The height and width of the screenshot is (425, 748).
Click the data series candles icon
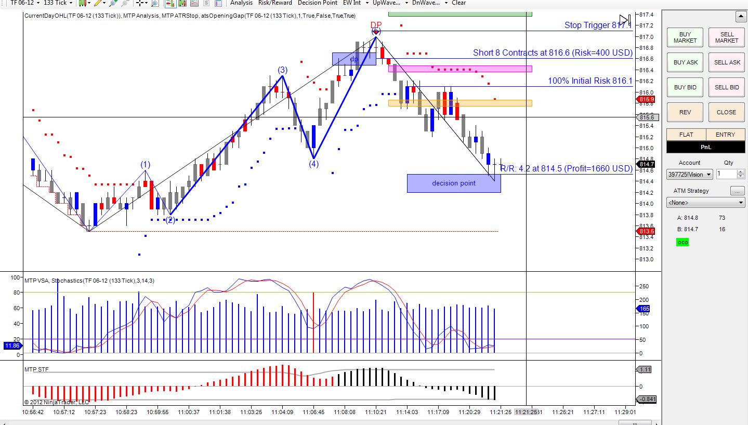182,3
